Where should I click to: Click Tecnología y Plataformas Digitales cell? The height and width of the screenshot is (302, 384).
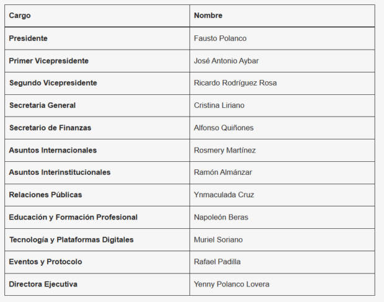(x=97, y=239)
